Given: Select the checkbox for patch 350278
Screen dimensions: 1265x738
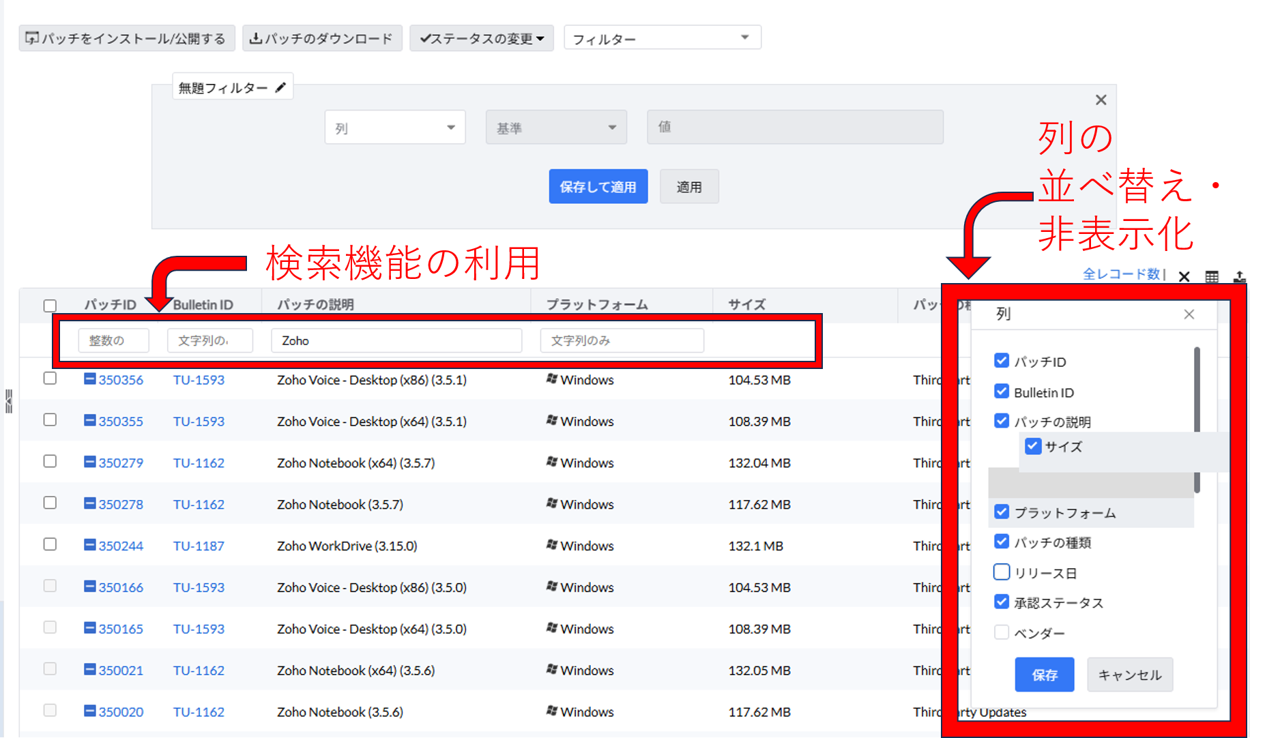Looking at the screenshot, I should point(50,503).
